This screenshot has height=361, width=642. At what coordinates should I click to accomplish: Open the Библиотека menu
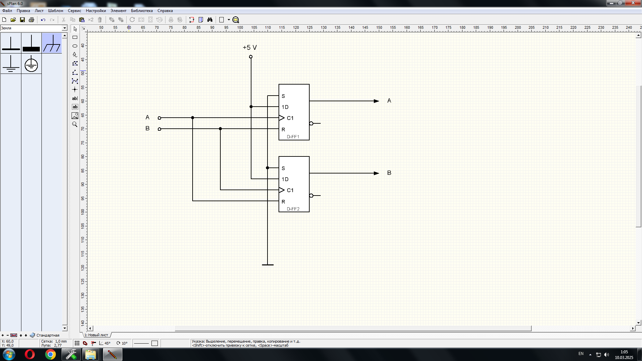141,11
